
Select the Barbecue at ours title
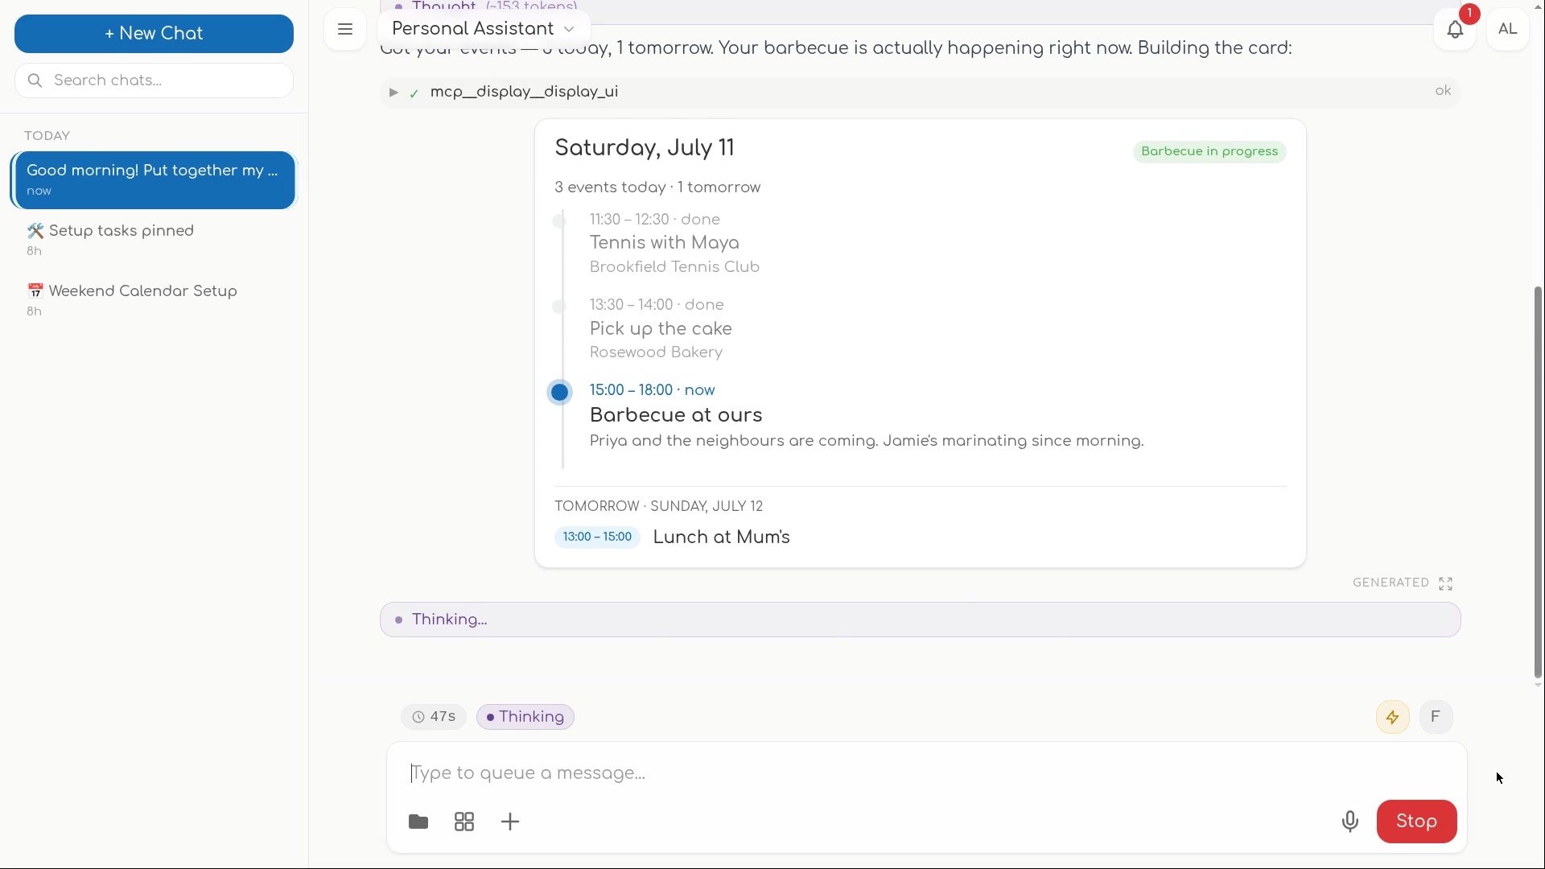coord(676,415)
